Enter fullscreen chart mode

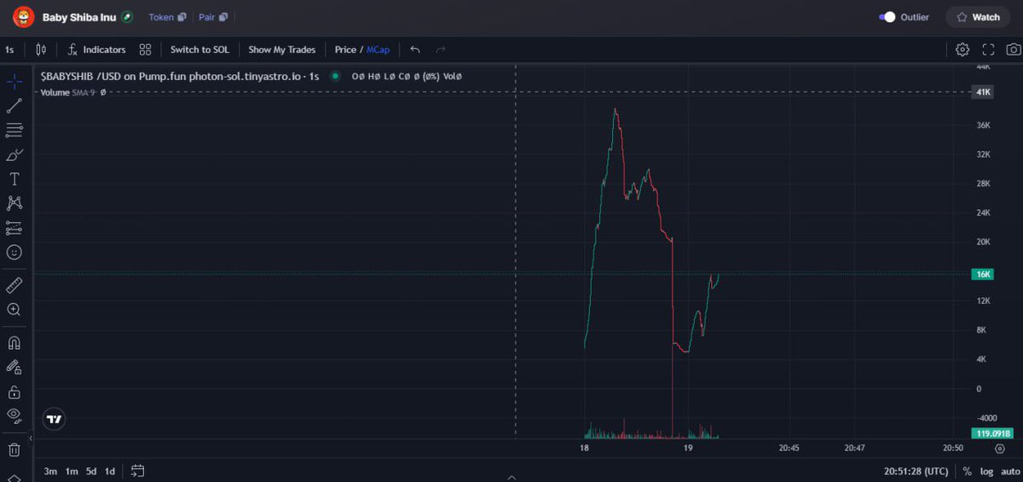(x=989, y=49)
